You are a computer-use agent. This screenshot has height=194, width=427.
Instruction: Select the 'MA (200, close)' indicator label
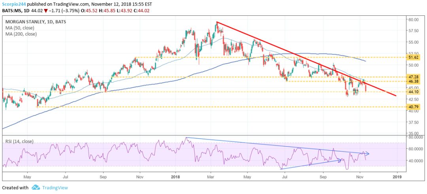point(21,34)
